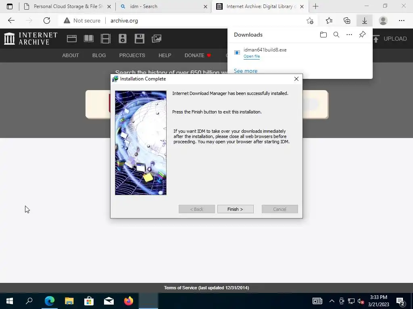Open File Explorer from taskbar
Screen dimensions: 413x309
pos(69,301)
